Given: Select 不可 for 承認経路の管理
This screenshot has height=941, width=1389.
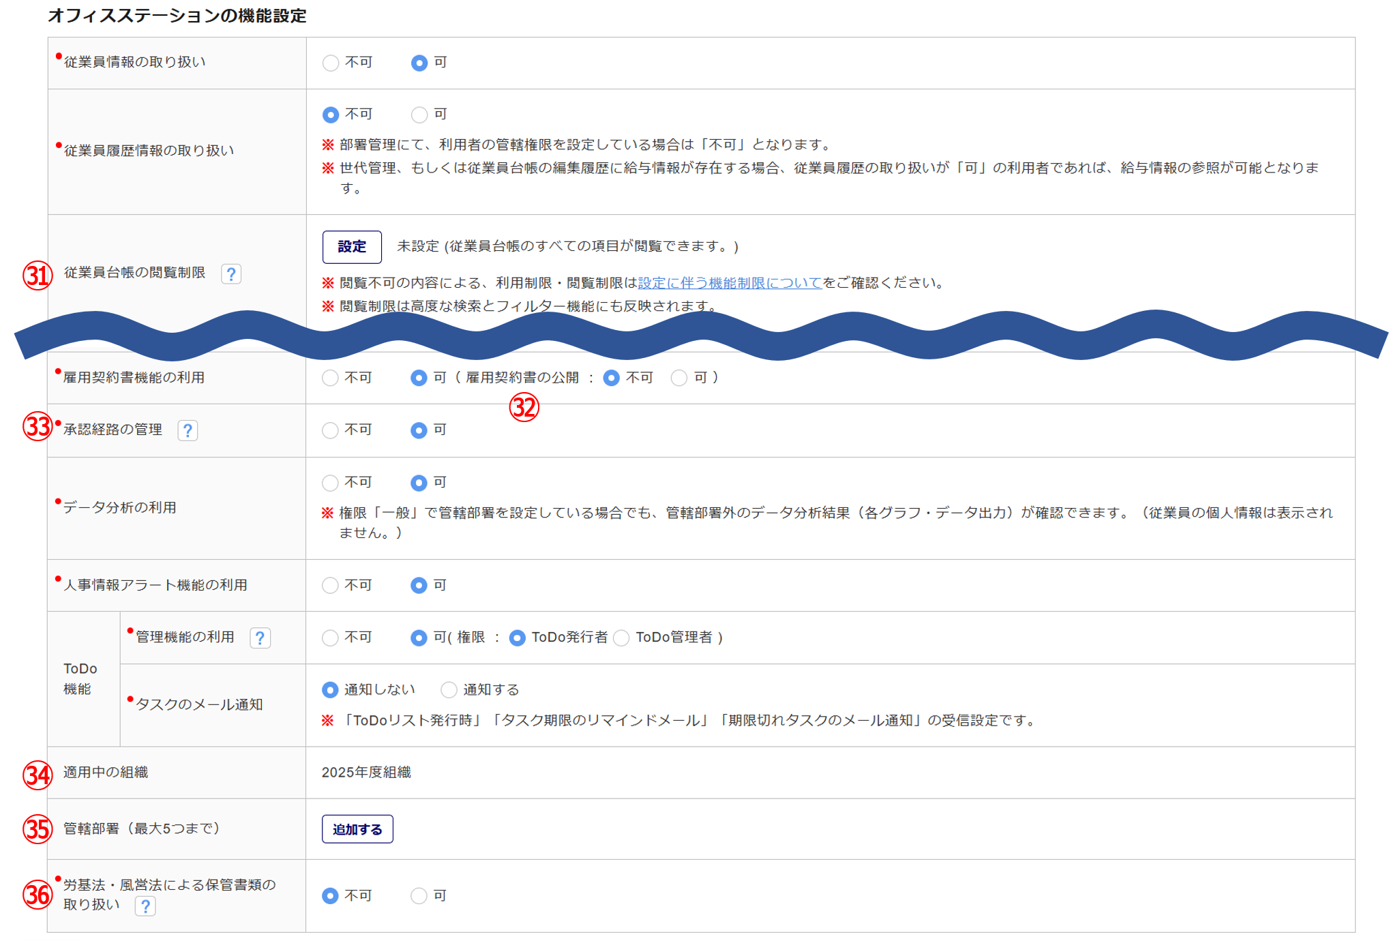Looking at the screenshot, I should [330, 430].
